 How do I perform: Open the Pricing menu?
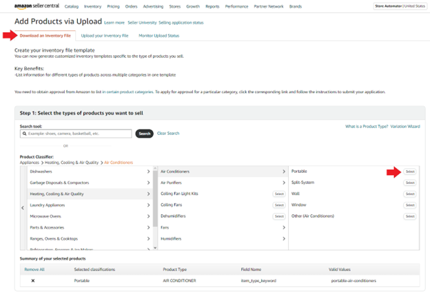pyautogui.click(x=113, y=6)
